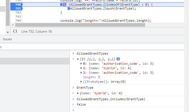Expand array item 1 hybrid object

click(81, 68)
